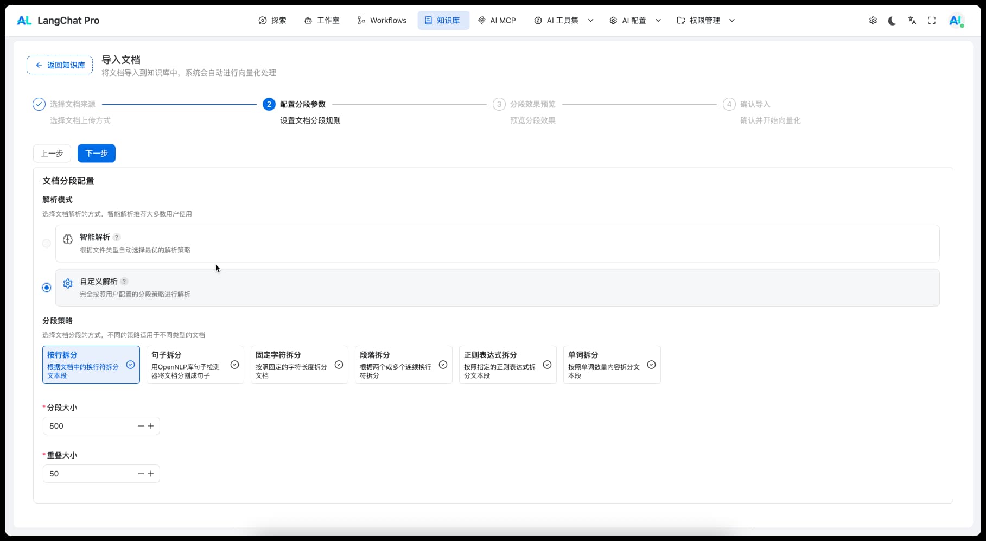Click the LangChat Pro logo
Viewport: 986px width, 541px height.
pos(58,21)
